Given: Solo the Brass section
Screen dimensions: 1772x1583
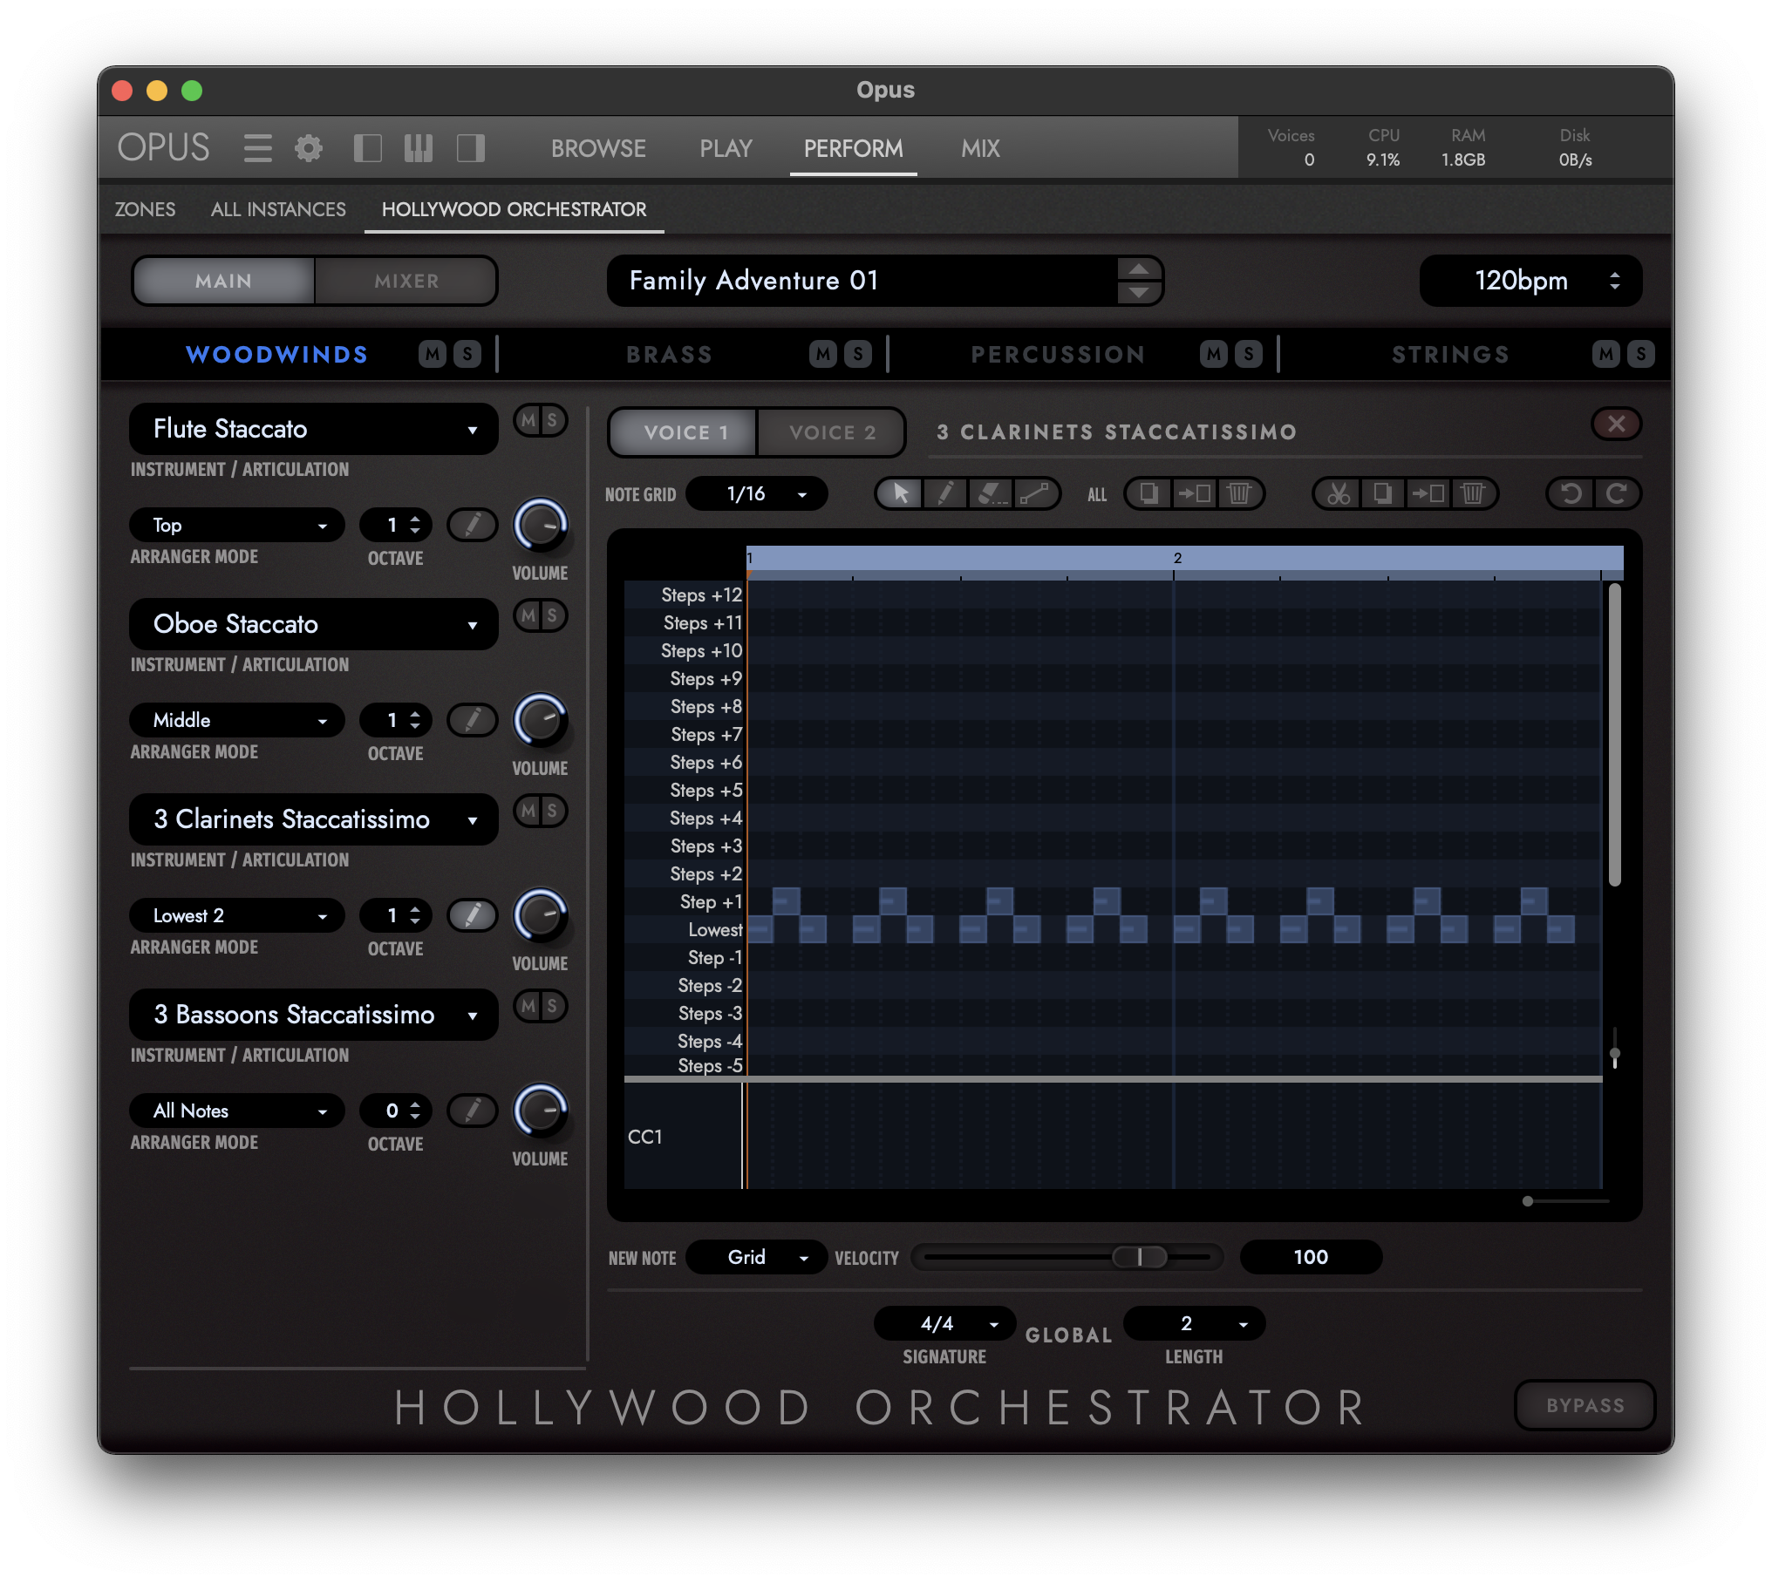Looking at the screenshot, I should [x=858, y=354].
